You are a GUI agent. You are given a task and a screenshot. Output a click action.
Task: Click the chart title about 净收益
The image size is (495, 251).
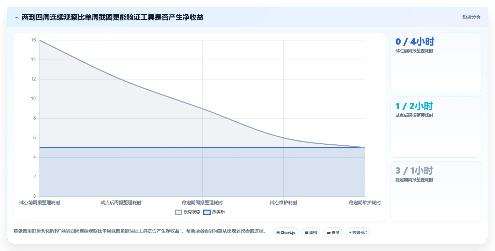pos(112,17)
